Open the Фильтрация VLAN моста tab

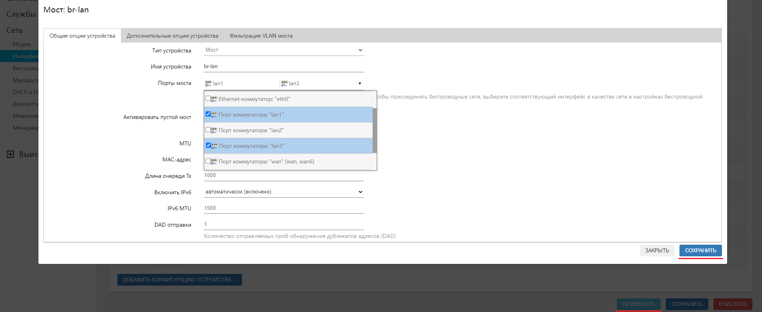point(261,36)
